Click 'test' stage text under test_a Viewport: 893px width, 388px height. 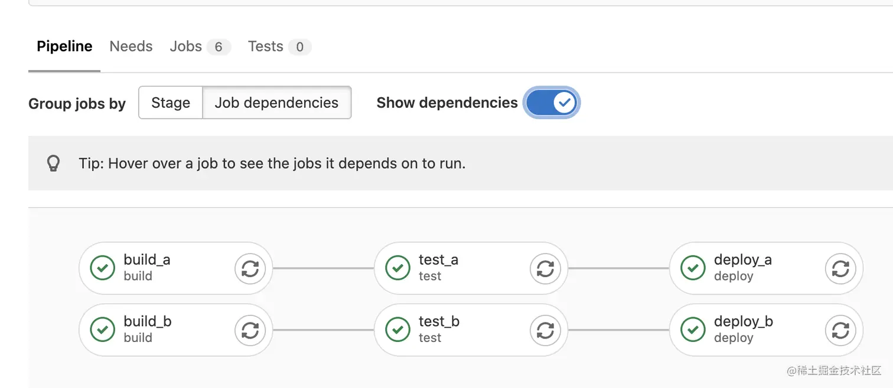tap(430, 277)
